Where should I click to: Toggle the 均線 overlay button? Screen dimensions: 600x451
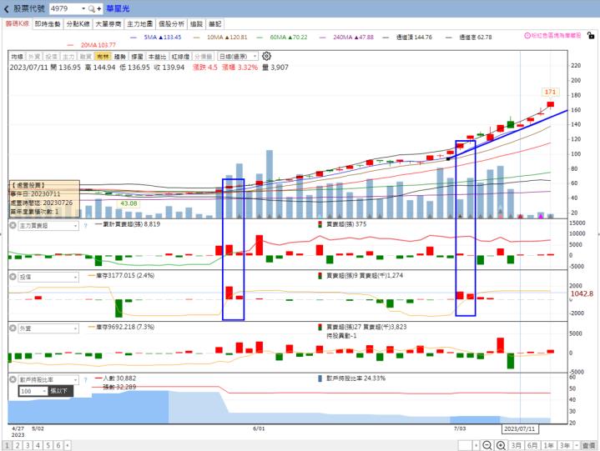pos(17,57)
